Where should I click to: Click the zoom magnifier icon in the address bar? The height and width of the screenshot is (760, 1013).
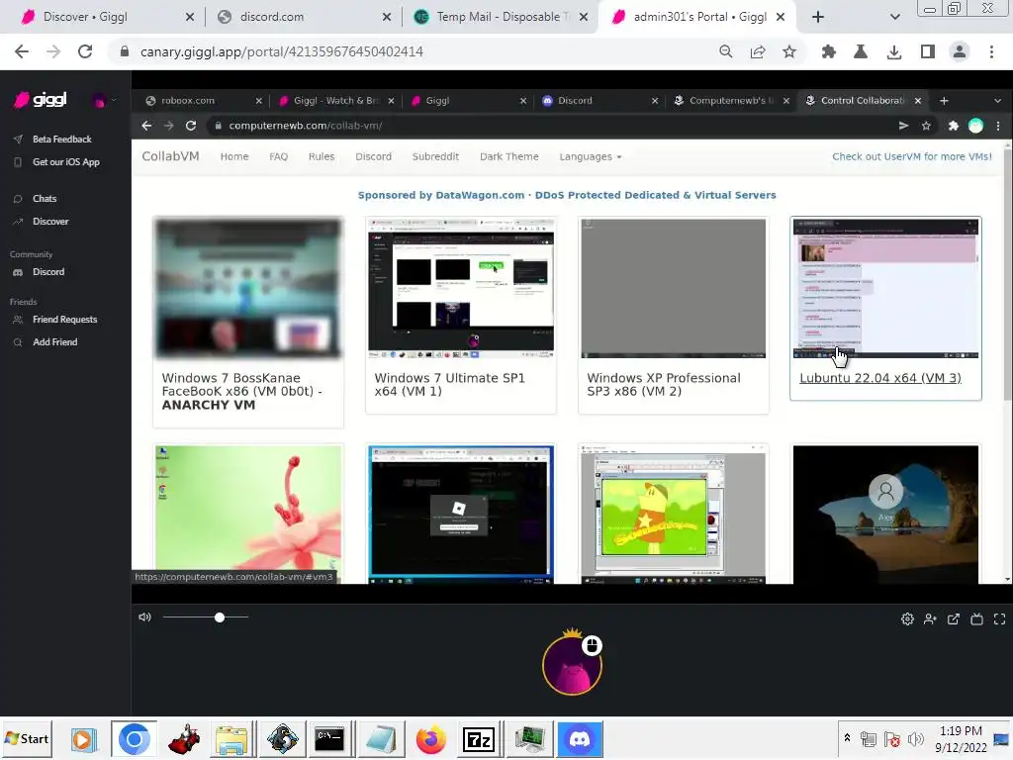pos(726,51)
